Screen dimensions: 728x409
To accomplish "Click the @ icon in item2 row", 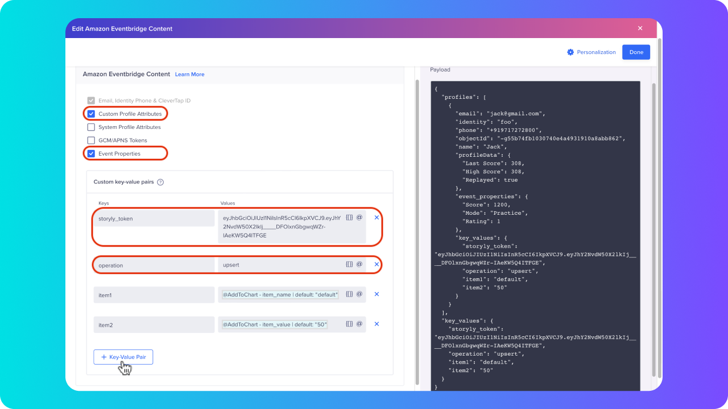I will [x=359, y=324].
